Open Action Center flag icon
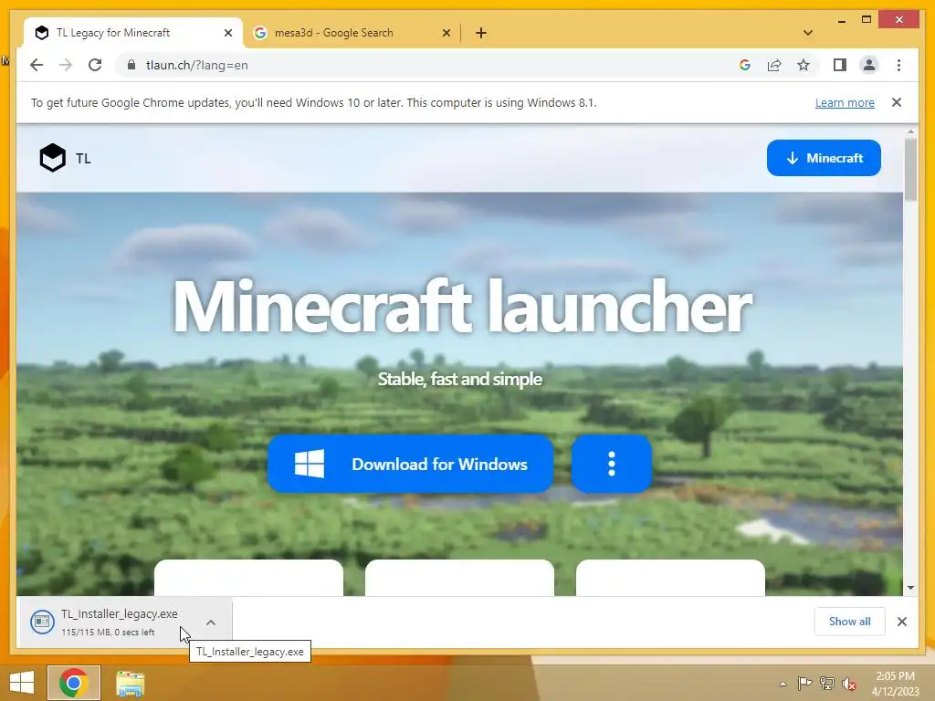Screen dimensions: 935x701 804,684
